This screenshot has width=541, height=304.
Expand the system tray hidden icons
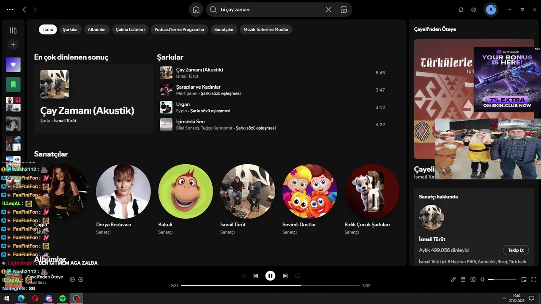pyautogui.click(x=504, y=299)
